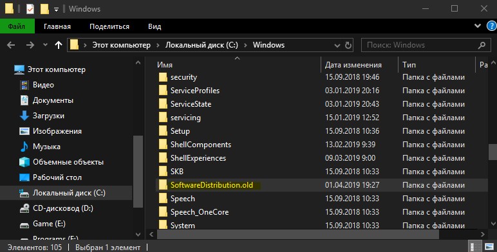Click Этот компьютер in the address path
The height and width of the screenshot is (252, 497).
click(x=122, y=45)
